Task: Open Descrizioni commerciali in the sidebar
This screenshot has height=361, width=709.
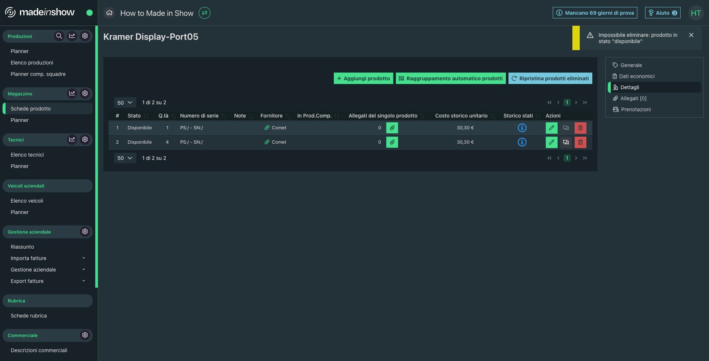Action: point(39,350)
